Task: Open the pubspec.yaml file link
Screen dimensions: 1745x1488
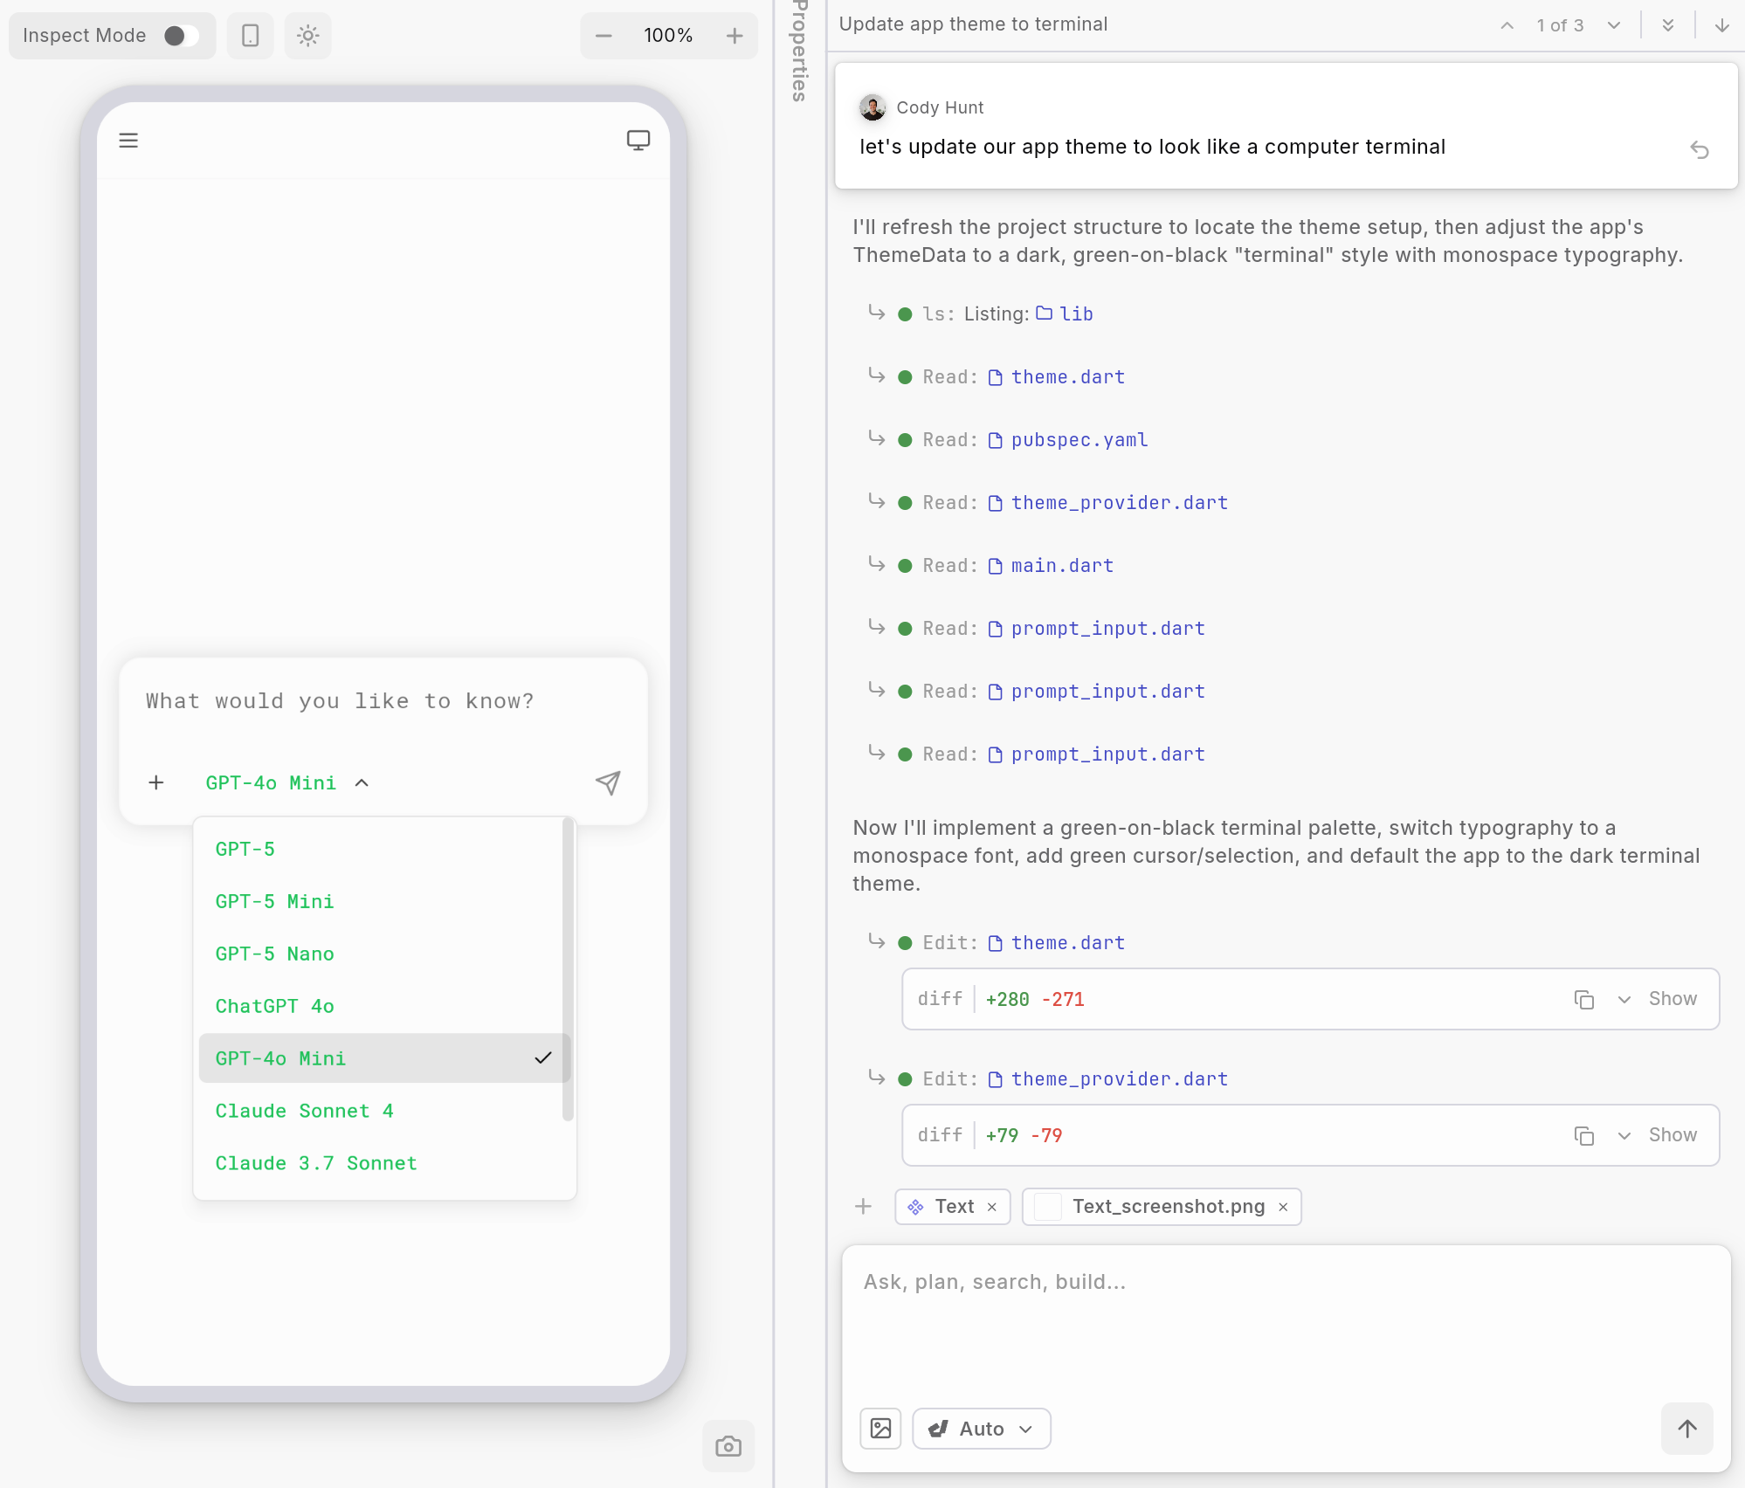Action: tap(1068, 440)
